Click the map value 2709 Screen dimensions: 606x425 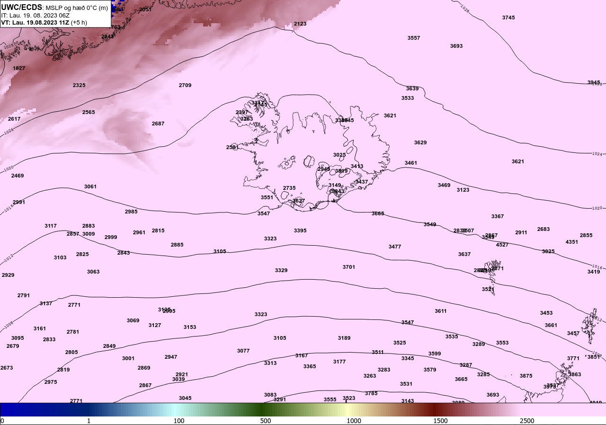(x=185, y=85)
